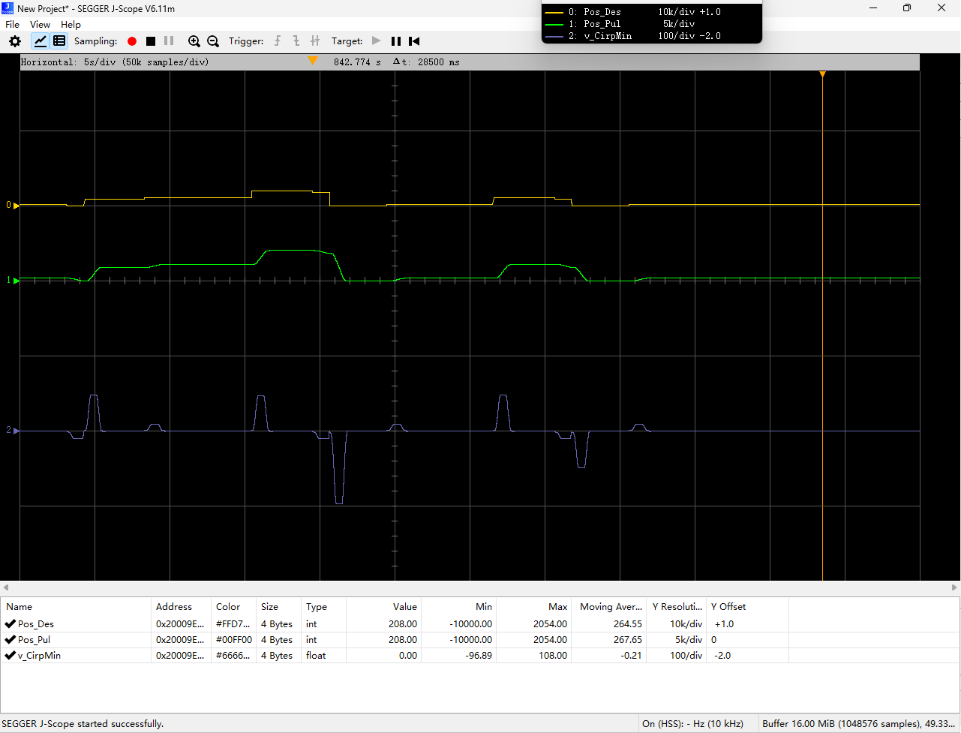Zoom out of the graph
961x733 pixels.
click(213, 41)
